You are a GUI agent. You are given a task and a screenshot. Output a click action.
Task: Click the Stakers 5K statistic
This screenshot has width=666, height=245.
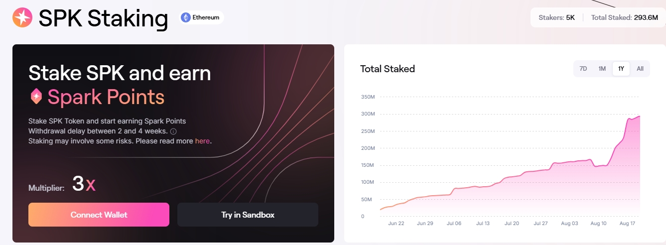click(557, 17)
